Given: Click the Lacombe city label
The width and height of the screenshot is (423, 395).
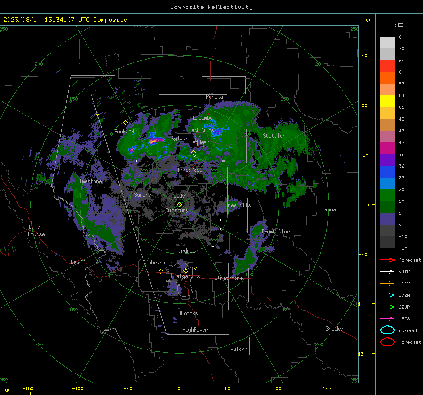Looking at the screenshot, I should coord(203,118).
